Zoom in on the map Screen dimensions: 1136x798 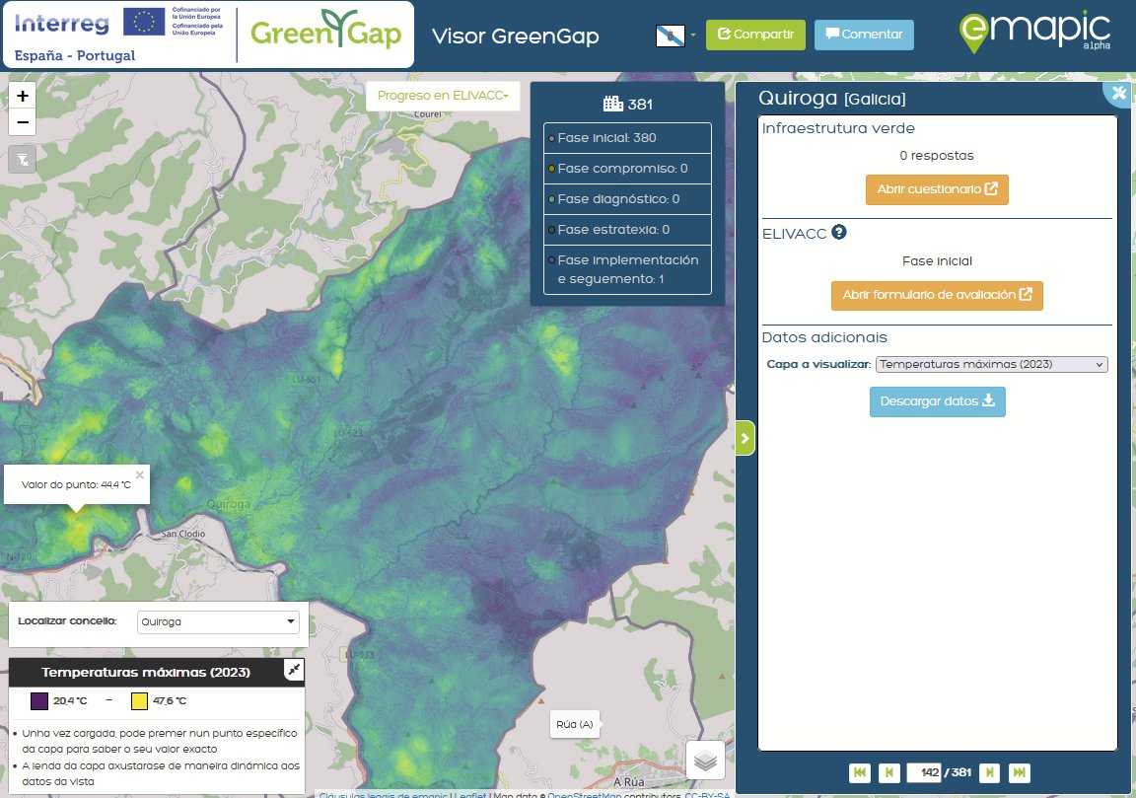tap(23, 96)
